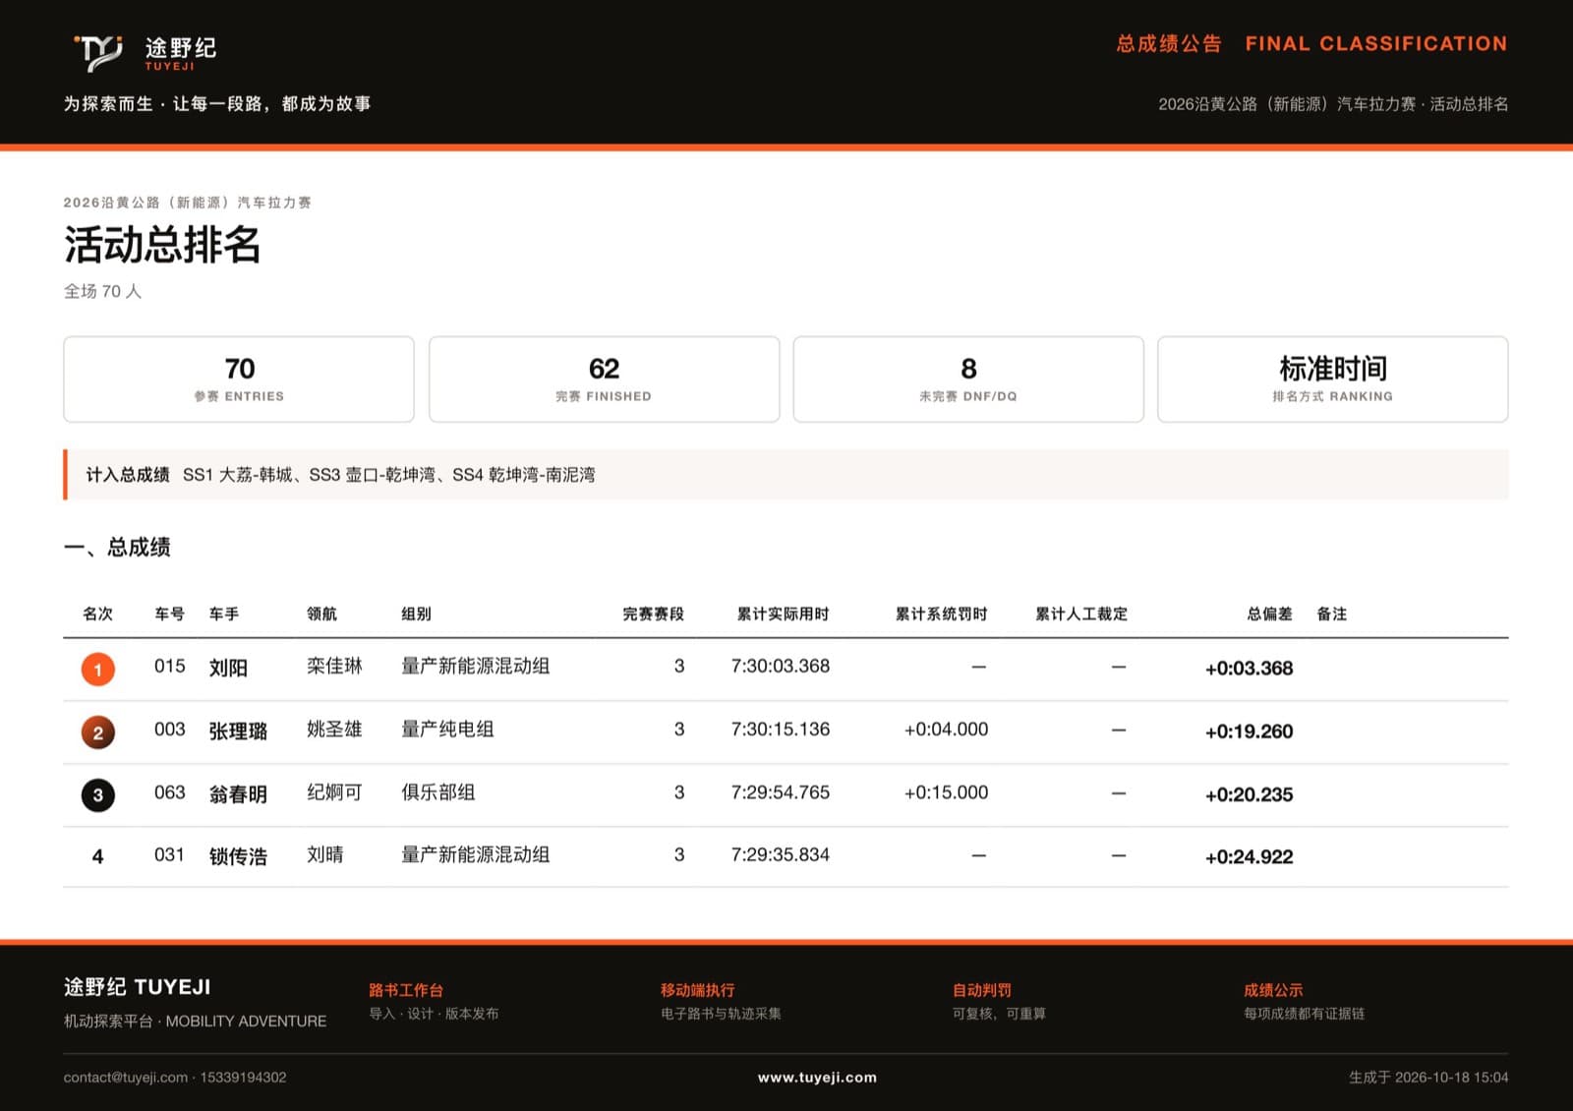This screenshot has height=1111, width=1573.
Task: Click driver name 翁春明
Action: tap(238, 793)
